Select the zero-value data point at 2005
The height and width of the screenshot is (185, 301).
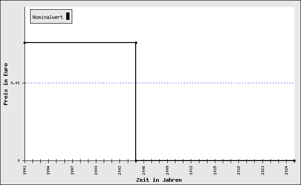pos(136,160)
